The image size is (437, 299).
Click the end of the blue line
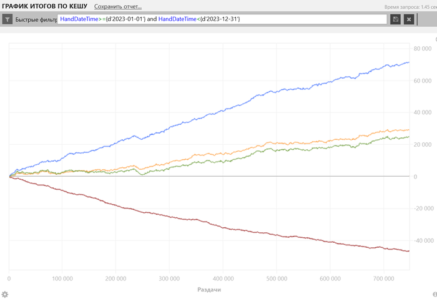pyautogui.click(x=409, y=62)
